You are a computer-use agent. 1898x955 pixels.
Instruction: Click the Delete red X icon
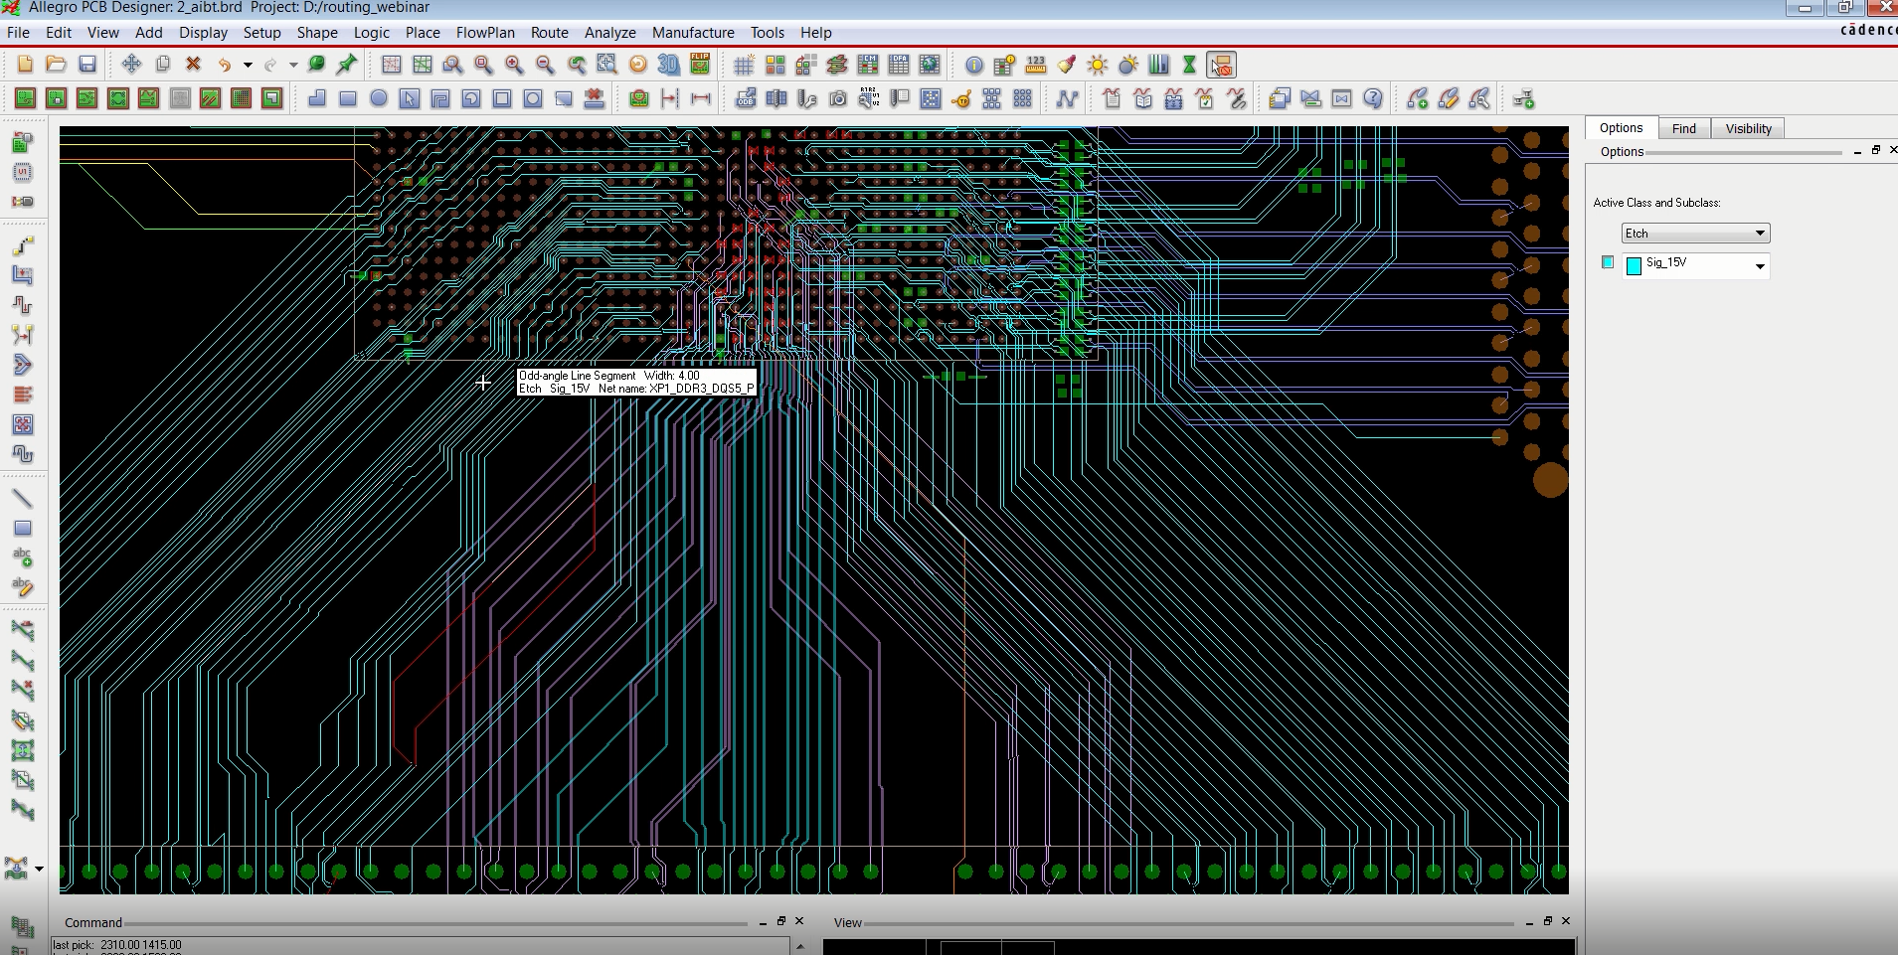point(194,65)
